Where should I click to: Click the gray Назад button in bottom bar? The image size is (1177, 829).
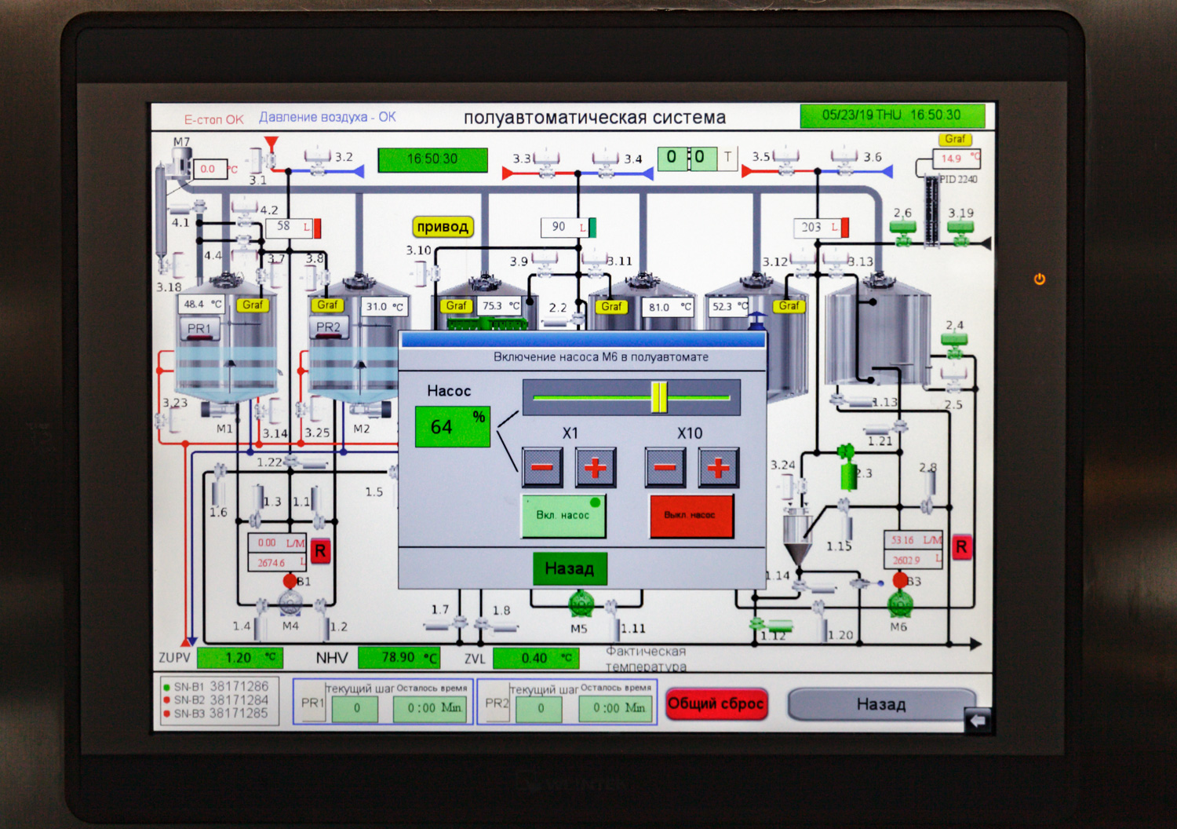tap(881, 704)
